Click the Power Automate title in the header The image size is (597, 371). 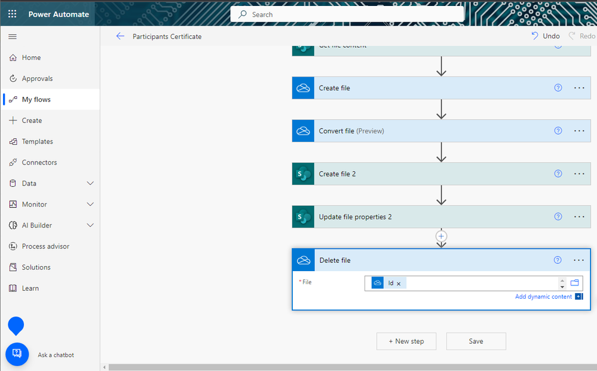click(x=59, y=14)
